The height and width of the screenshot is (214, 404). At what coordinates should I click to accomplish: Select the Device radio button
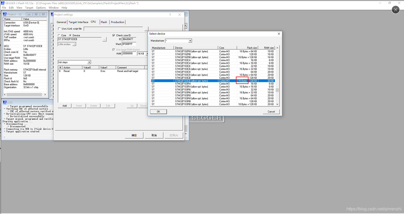point(70,35)
